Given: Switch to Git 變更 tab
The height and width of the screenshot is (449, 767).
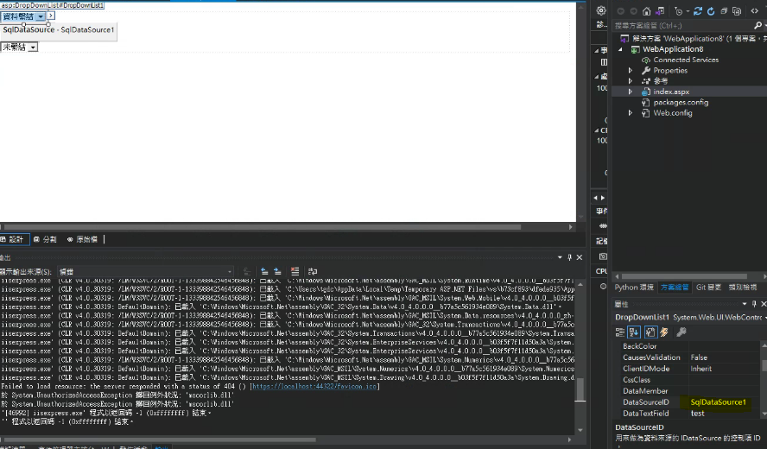Looking at the screenshot, I should pyautogui.click(x=708, y=288).
